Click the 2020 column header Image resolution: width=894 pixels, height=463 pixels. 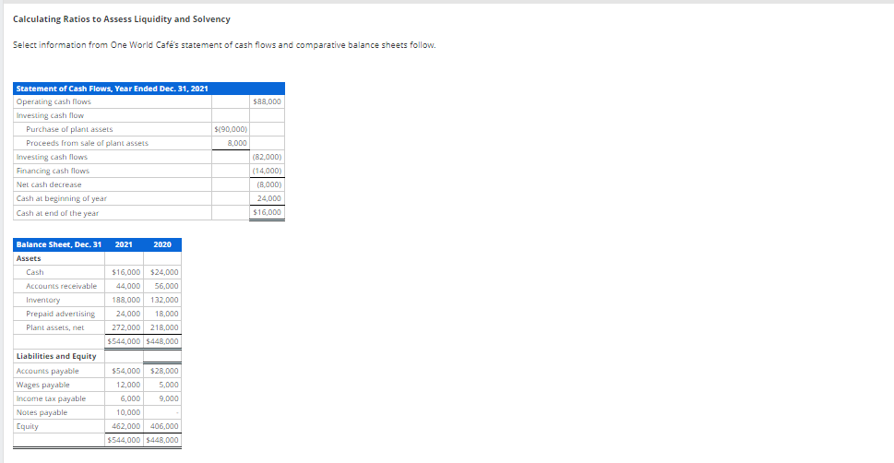coord(162,244)
